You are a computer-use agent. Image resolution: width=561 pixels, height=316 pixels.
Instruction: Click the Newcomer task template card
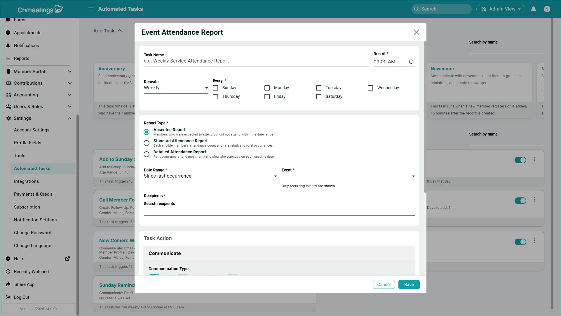pos(479,91)
